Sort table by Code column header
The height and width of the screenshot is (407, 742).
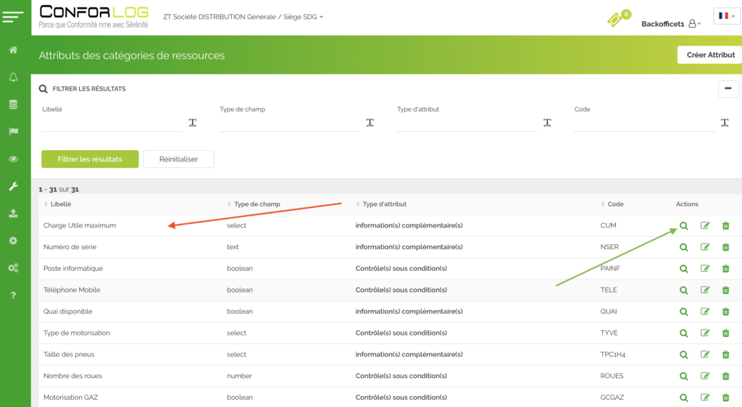click(x=614, y=204)
